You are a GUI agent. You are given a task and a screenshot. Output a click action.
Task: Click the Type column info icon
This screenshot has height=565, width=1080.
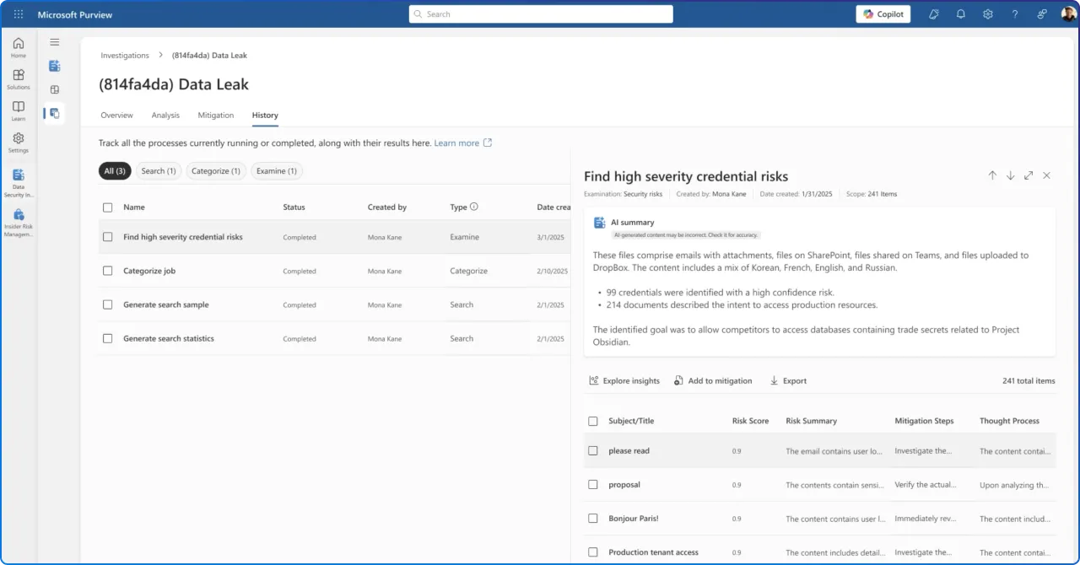pyautogui.click(x=474, y=207)
